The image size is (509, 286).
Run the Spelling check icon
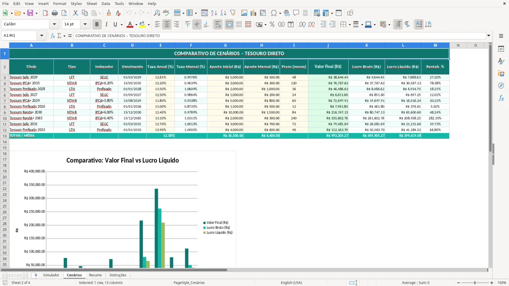coord(166,13)
